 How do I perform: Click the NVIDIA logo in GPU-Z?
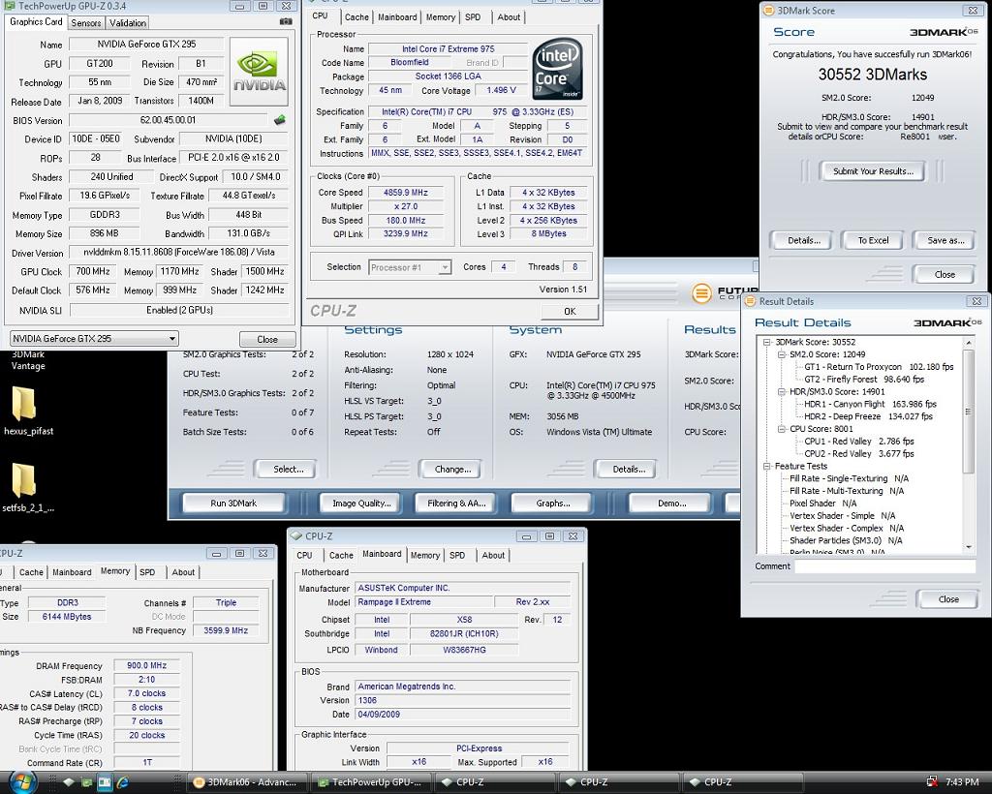(x=259, y=71)
